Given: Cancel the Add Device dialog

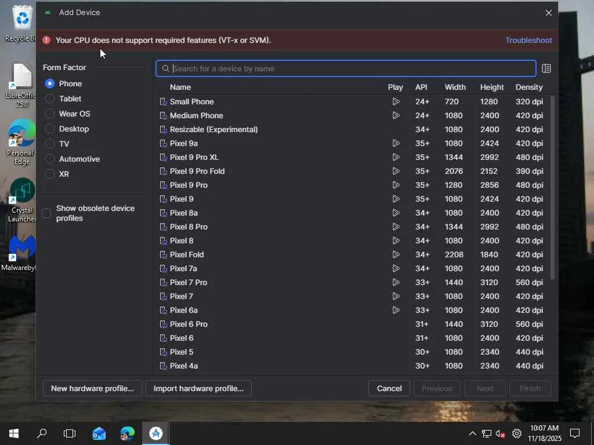Looking at the screenshot, I should 389,389.
